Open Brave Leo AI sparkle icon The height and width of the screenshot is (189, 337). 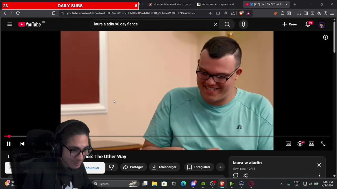tap(319, 13)
